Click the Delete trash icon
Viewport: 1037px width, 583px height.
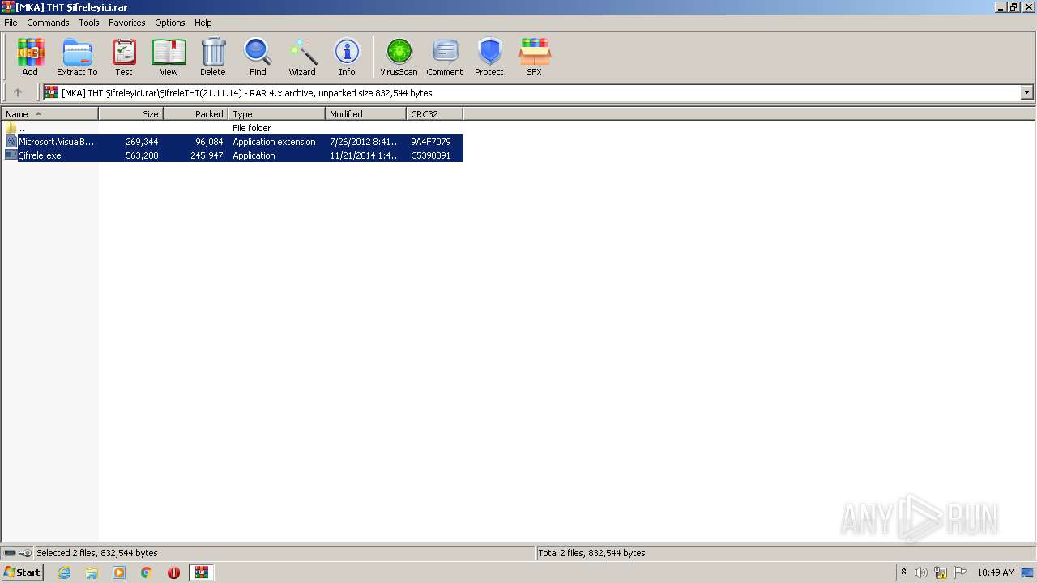pos(213,57)
